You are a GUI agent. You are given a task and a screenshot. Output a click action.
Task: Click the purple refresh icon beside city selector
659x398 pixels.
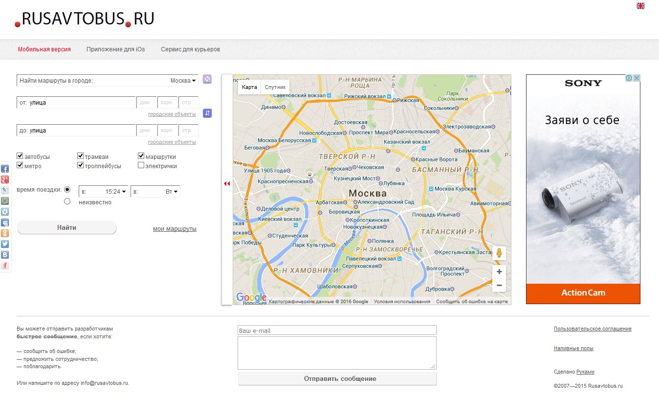[x=207, y=79]
